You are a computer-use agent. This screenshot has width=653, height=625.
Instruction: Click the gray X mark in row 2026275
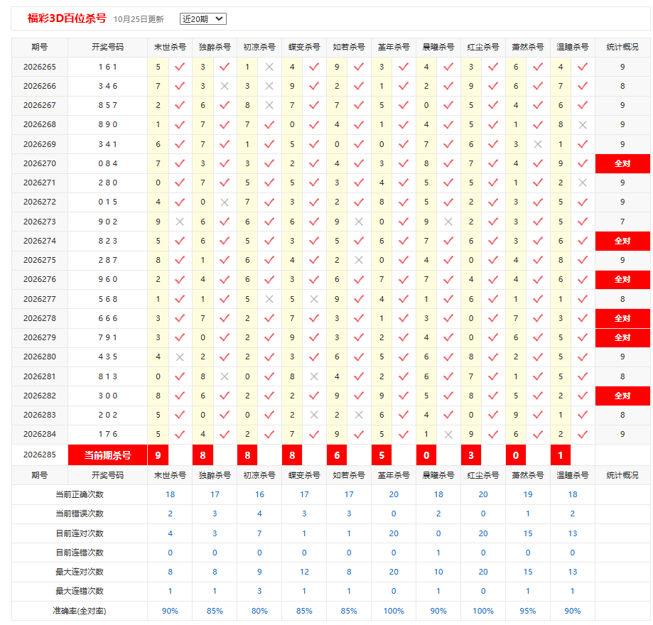click(x=359, y=260)
